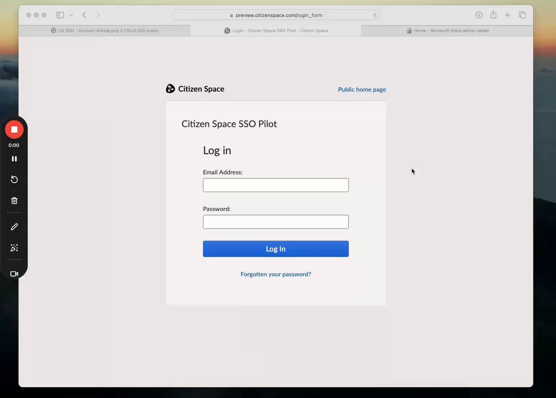Image resolution: width=556 pixels, height=398 pixels.
Task: Minimize the Safari window
Action: (36, 15)
